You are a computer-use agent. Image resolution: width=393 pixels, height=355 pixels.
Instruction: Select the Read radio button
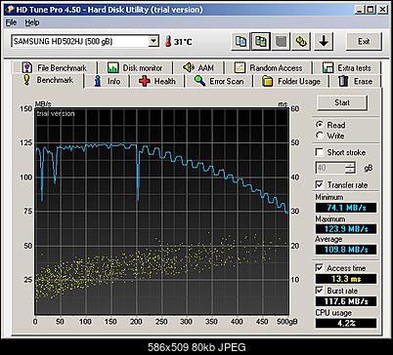coord(320,125)
